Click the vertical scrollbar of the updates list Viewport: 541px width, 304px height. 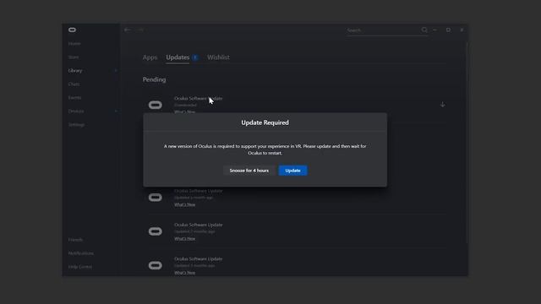coord(467,143)
